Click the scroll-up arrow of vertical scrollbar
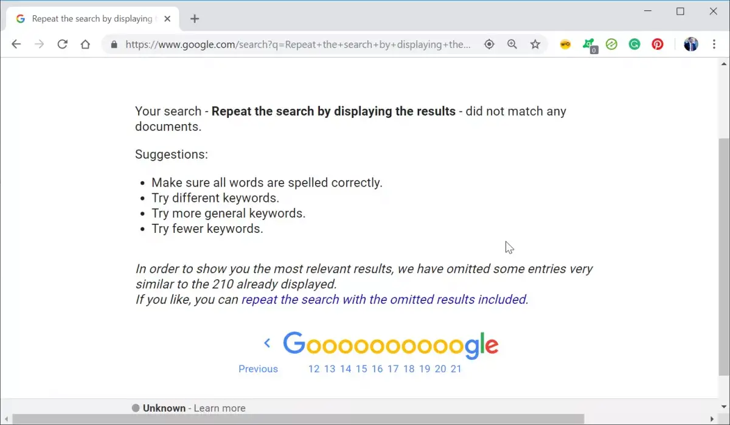The image size is (730, 425). [724, 63]
